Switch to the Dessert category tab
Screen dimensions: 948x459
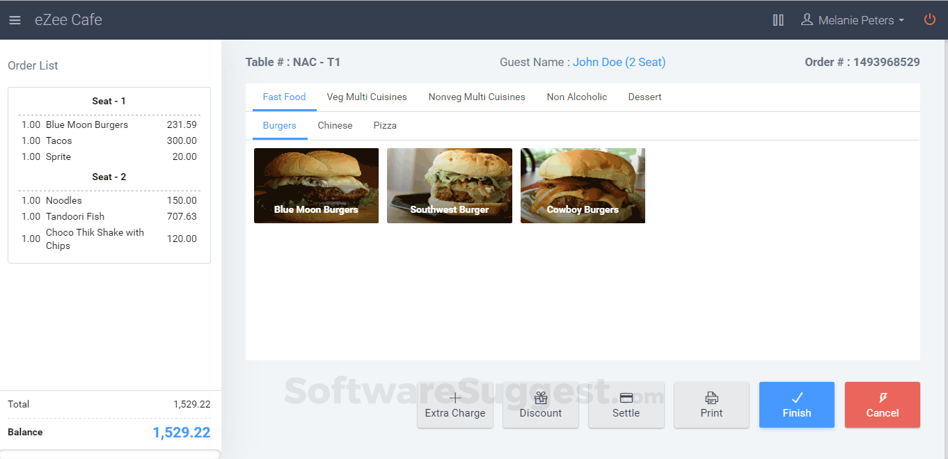click(644, 97)
